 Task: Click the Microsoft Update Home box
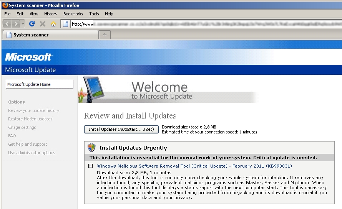pyautogui.click(x=40, y=84)
